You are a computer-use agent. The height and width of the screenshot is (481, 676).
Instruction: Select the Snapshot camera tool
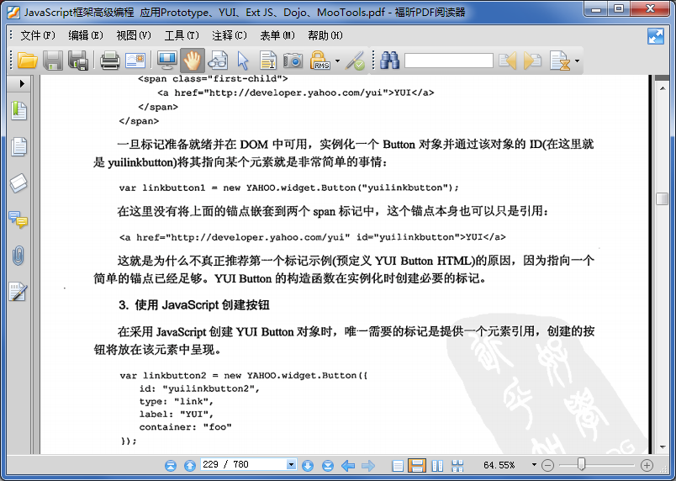coord(293,61)
